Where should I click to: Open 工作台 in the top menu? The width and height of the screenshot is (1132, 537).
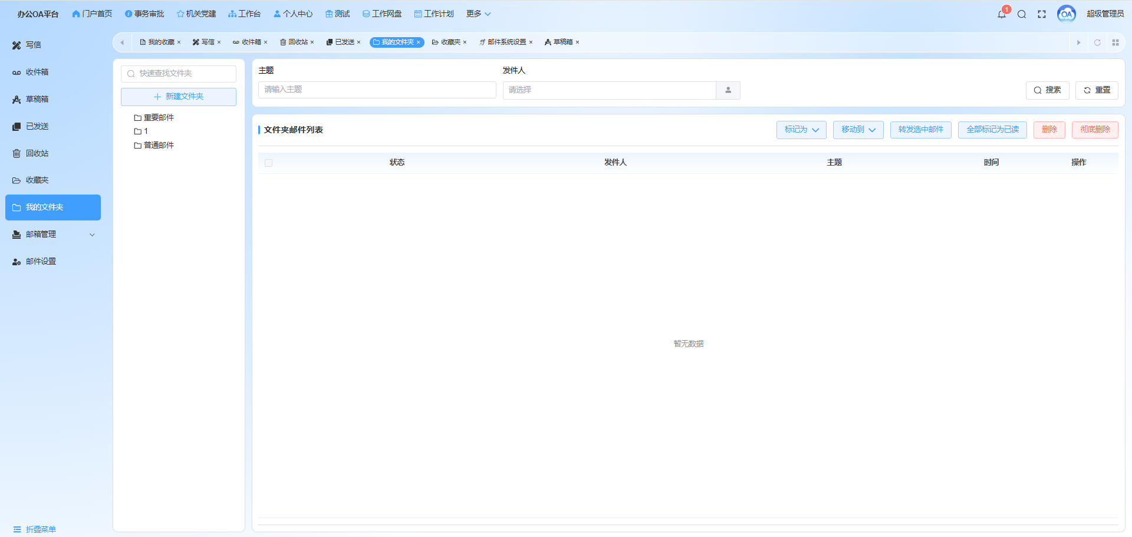[x=244, y=14]
